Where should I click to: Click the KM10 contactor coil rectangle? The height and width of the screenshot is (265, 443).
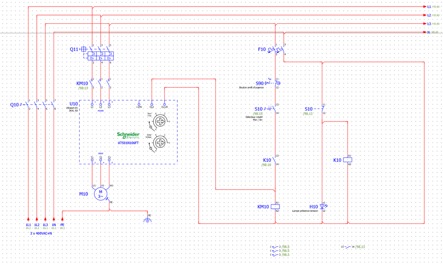[276, 207]
